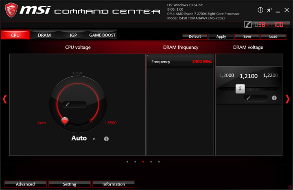293x190 pixels.
Task: Switch to the DRAM tab
Action: coord(44,35)
